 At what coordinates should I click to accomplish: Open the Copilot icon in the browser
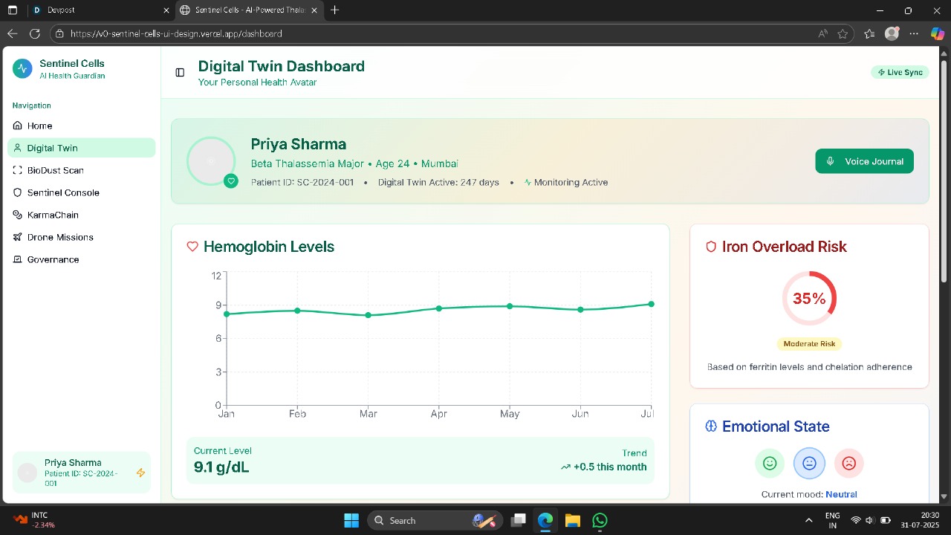938,33
